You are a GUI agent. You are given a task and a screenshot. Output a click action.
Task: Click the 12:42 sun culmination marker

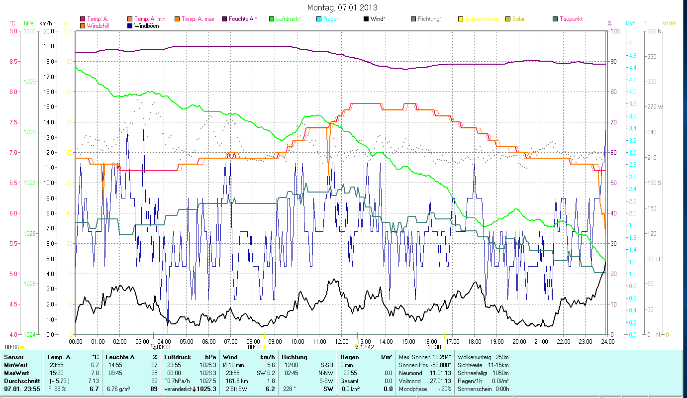click(357, 347)
